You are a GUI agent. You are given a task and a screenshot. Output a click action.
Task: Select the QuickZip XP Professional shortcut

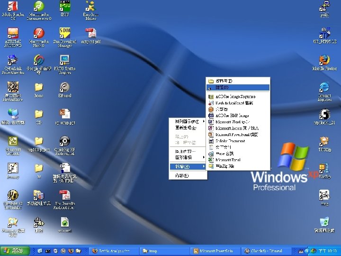point(65,146)
